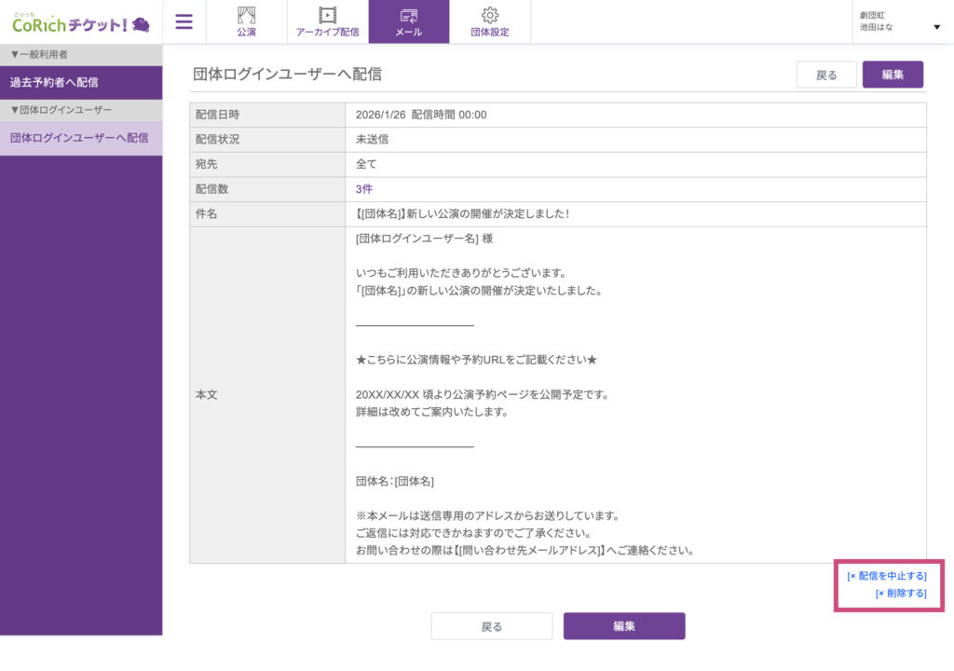
Task: Click the 団体ログインユーザーへ配信 page heading
Action: coord(287,75)
